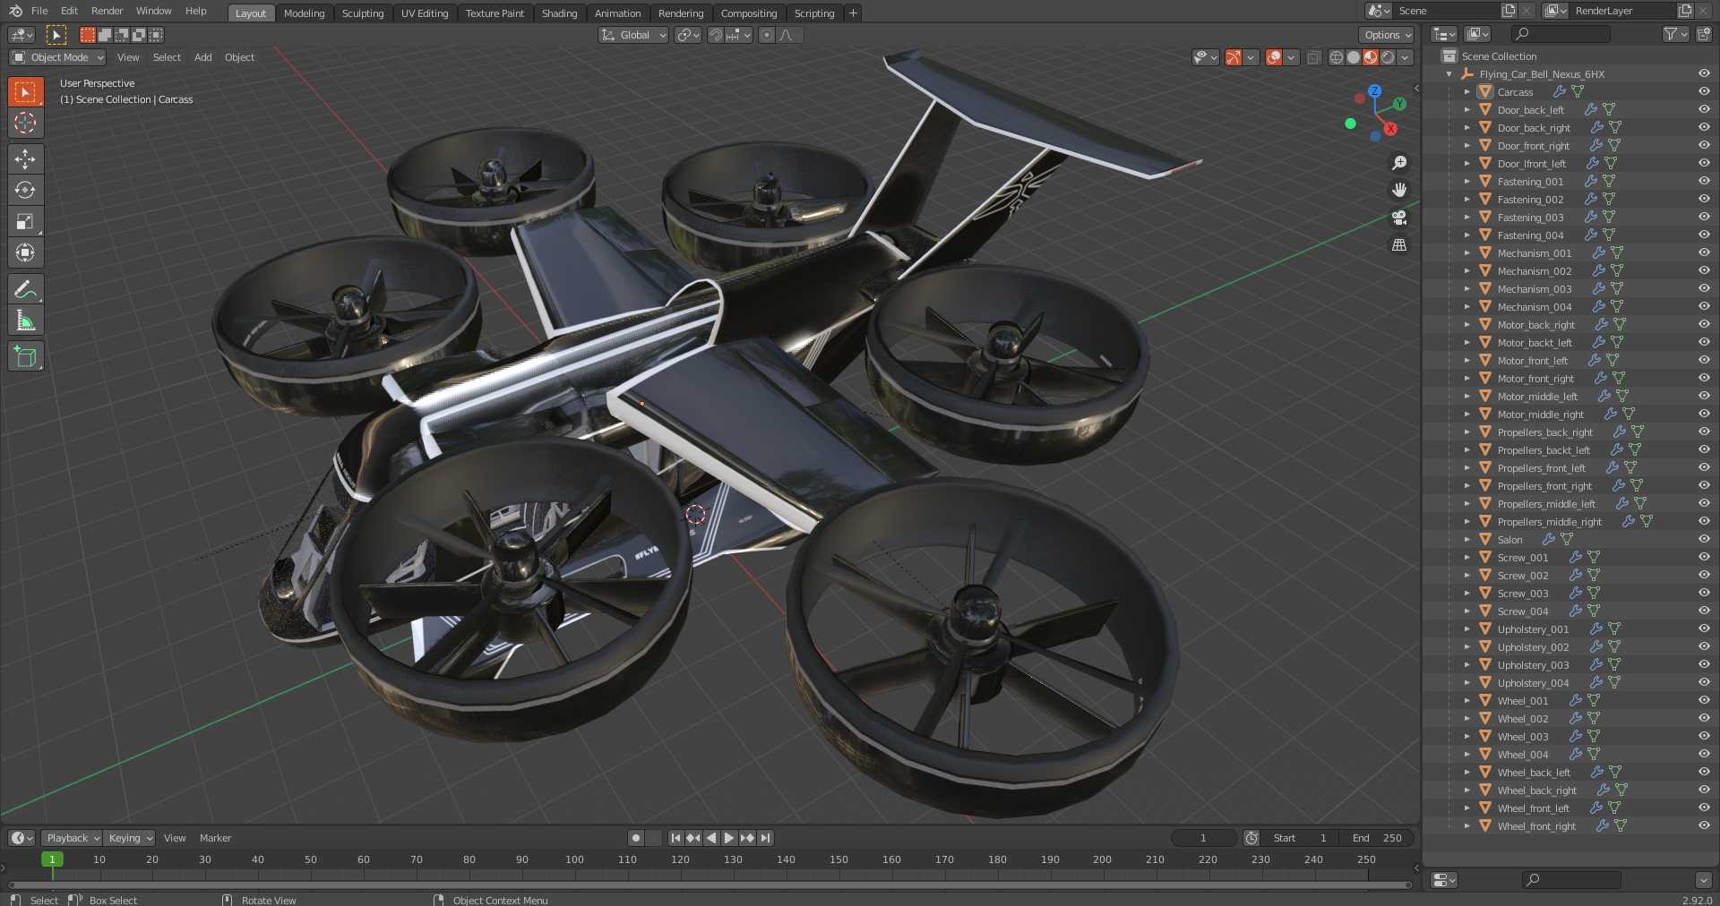The width and height of the screenshot is (1720, 906).
Task: Switch to Modeling workspace tab
Action: [x=304, y=13]
